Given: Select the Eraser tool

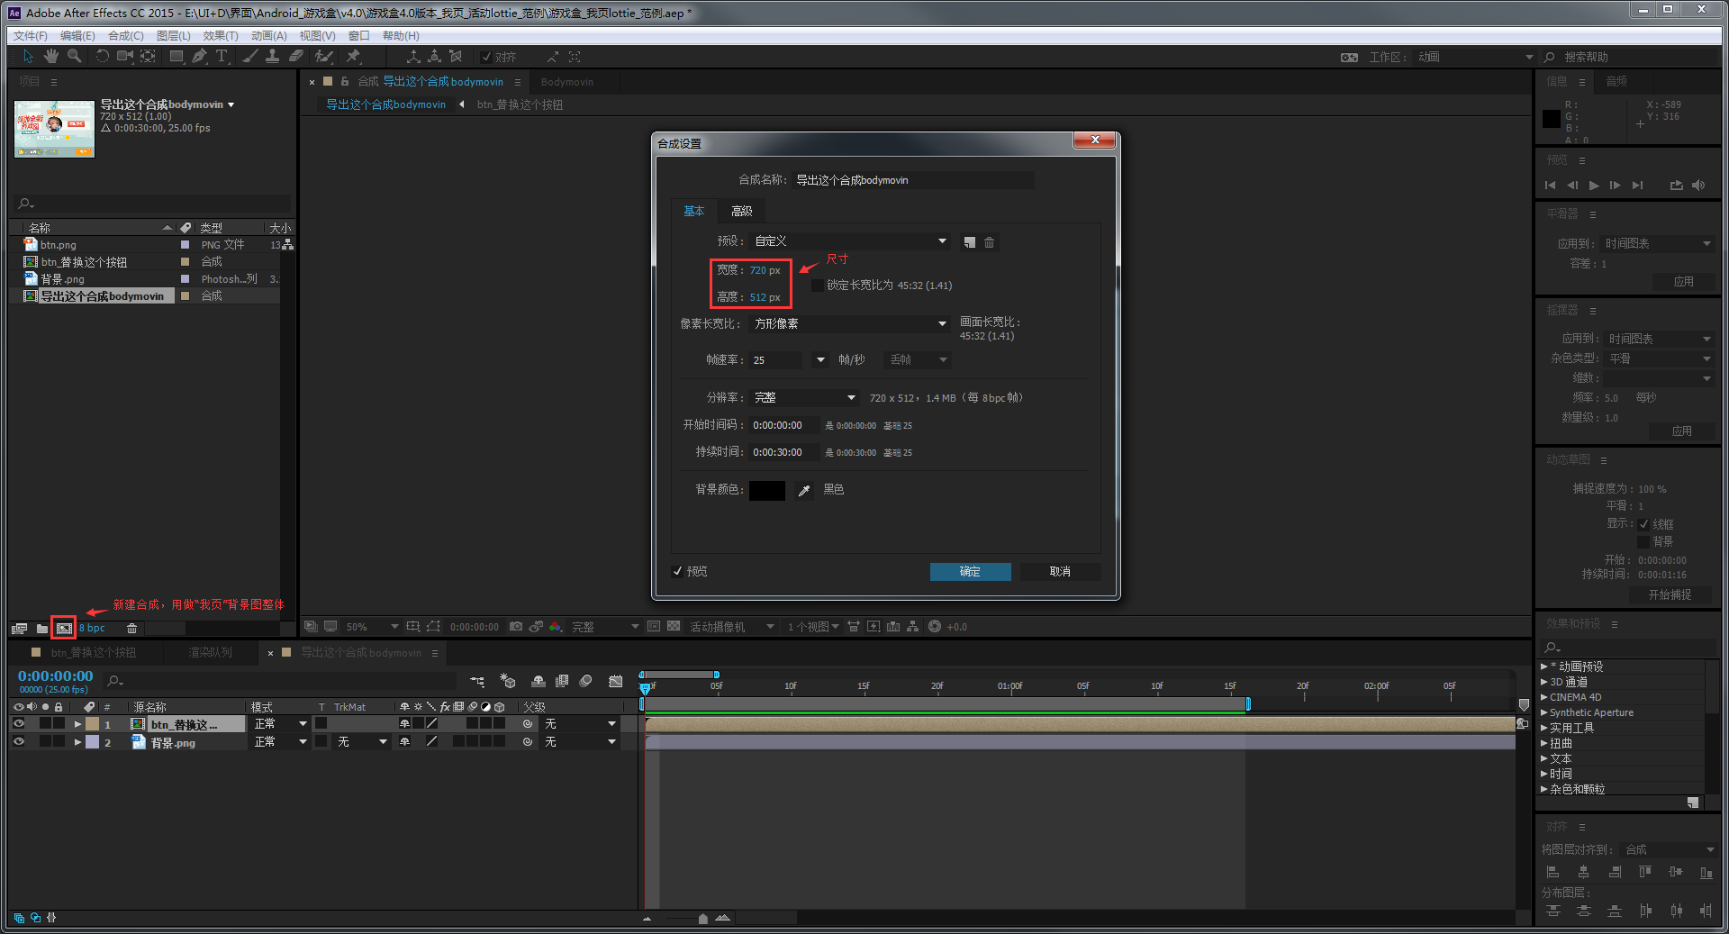Looking at the screenshot, I should (295, 57).
